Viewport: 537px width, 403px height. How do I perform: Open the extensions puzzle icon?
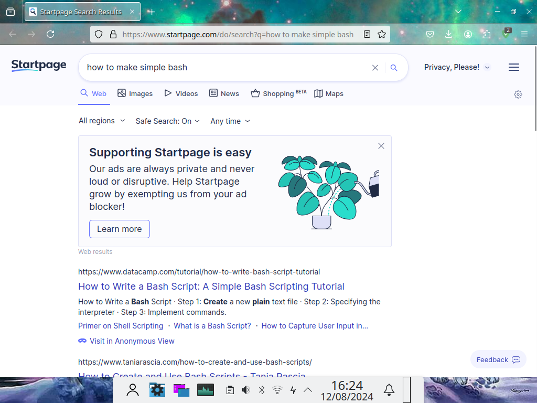point(487,34)
